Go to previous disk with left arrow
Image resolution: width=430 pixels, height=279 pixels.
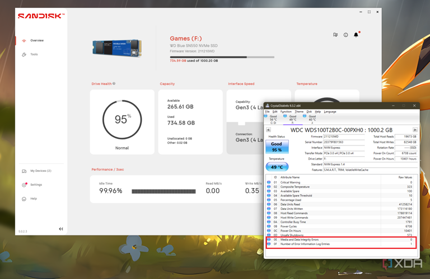click(x=268, y=130)
